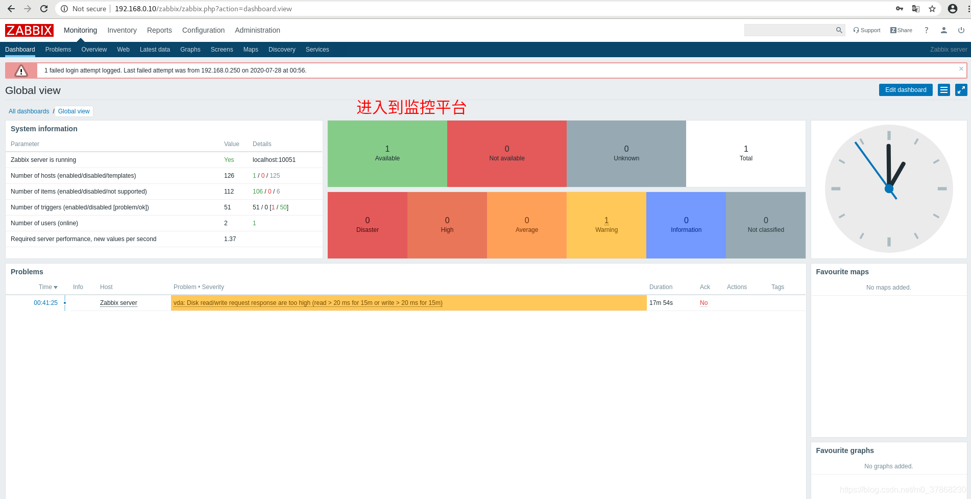Switch to Web submenu

pyautogui.click(x=123, y=50)
